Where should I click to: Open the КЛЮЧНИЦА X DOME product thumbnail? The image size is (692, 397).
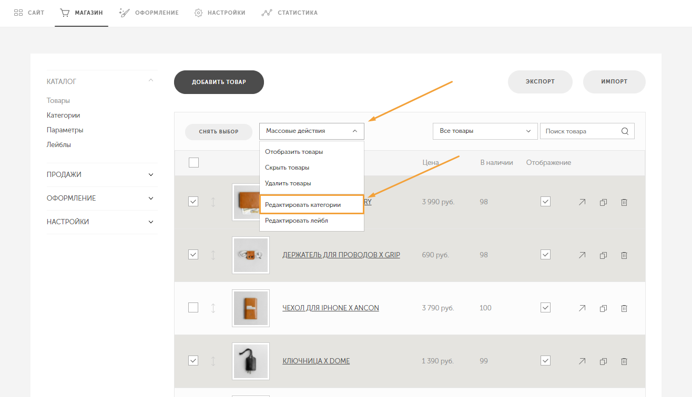point(251,361)
